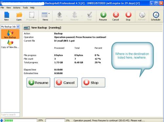164x122 pixels.
Task: Click the green progress bar in status bar
Action: (x=21, y=120)
